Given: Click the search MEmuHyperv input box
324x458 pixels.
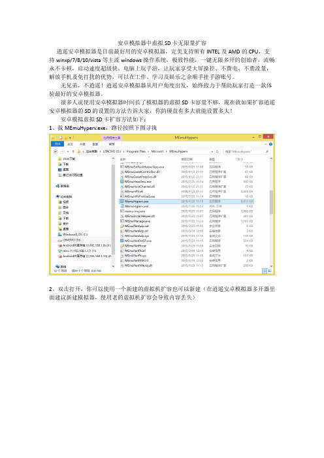Looking at the screenshot, I should coord(246,151).
